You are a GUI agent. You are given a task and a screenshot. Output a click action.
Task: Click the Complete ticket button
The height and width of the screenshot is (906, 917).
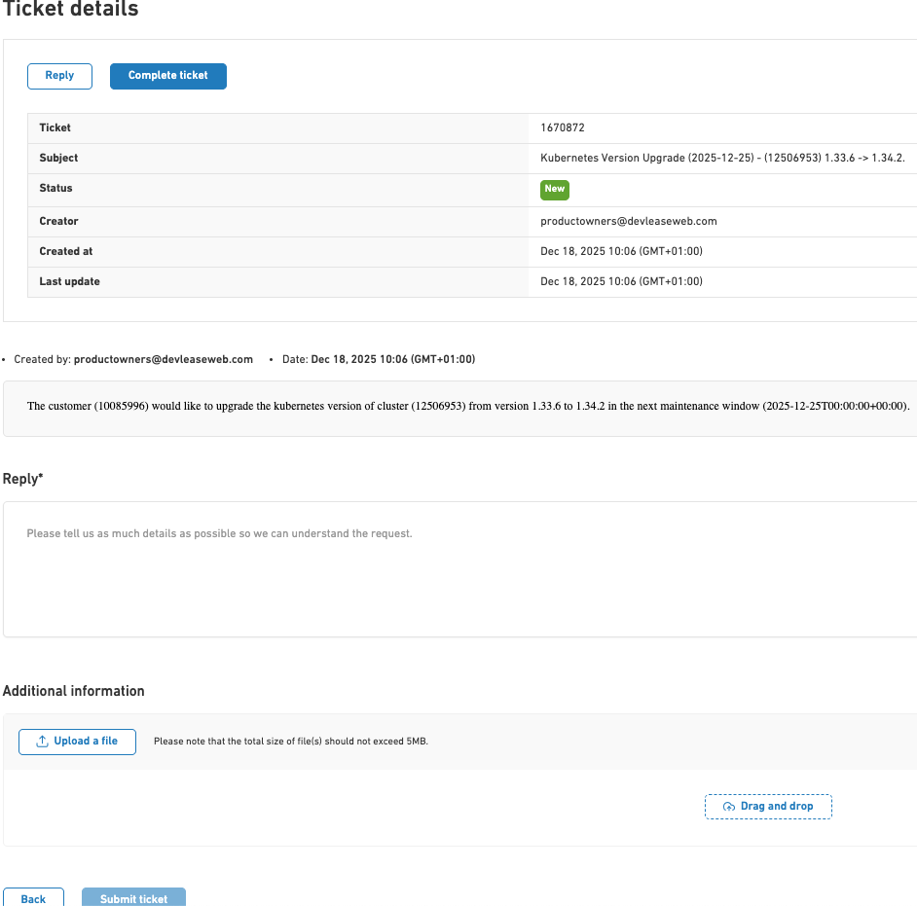(x=168, y=76)
